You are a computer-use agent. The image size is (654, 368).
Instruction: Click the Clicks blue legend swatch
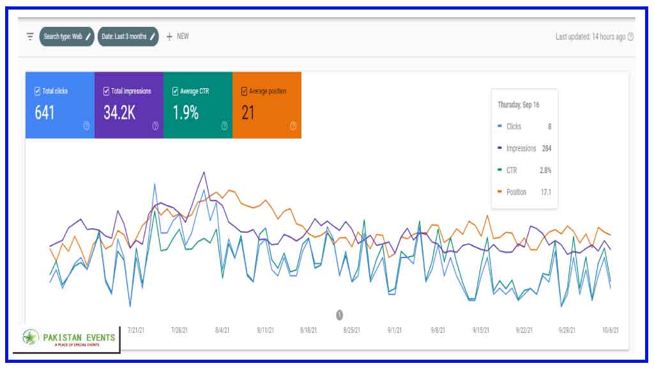[x=499, y=126]
